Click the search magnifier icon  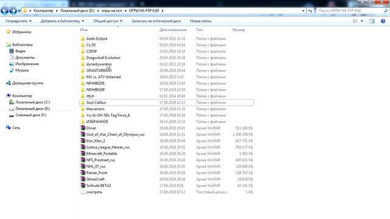coord(386,11)
